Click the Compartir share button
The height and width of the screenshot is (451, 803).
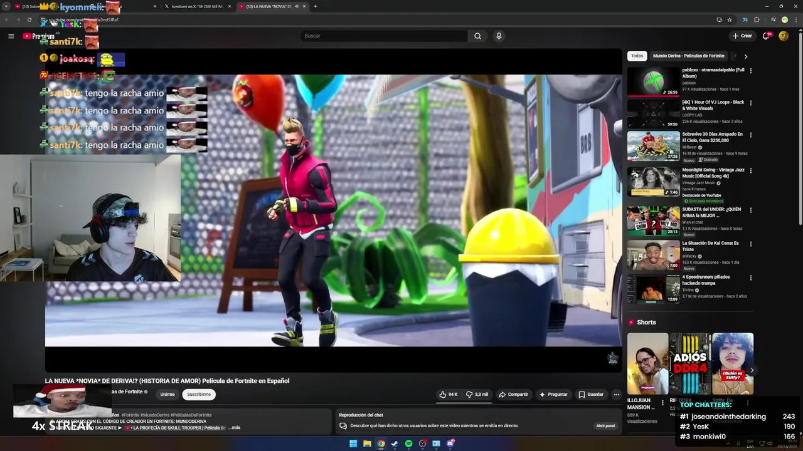pos(513,395)
